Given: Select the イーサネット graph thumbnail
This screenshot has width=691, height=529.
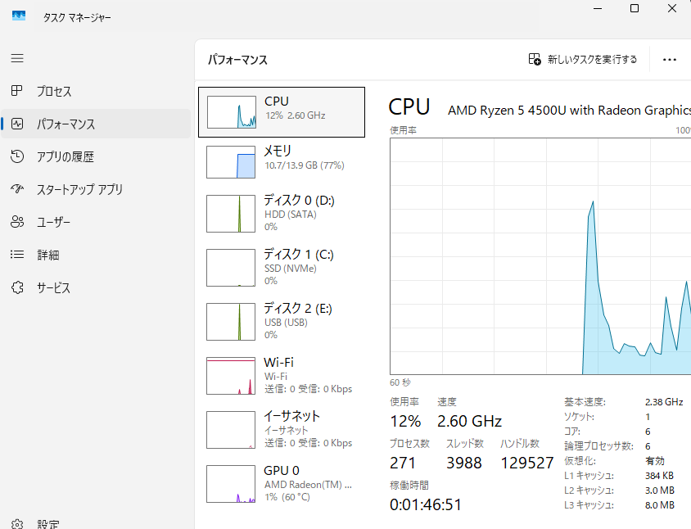Looking at the screenshot, I should click(231, 430).
